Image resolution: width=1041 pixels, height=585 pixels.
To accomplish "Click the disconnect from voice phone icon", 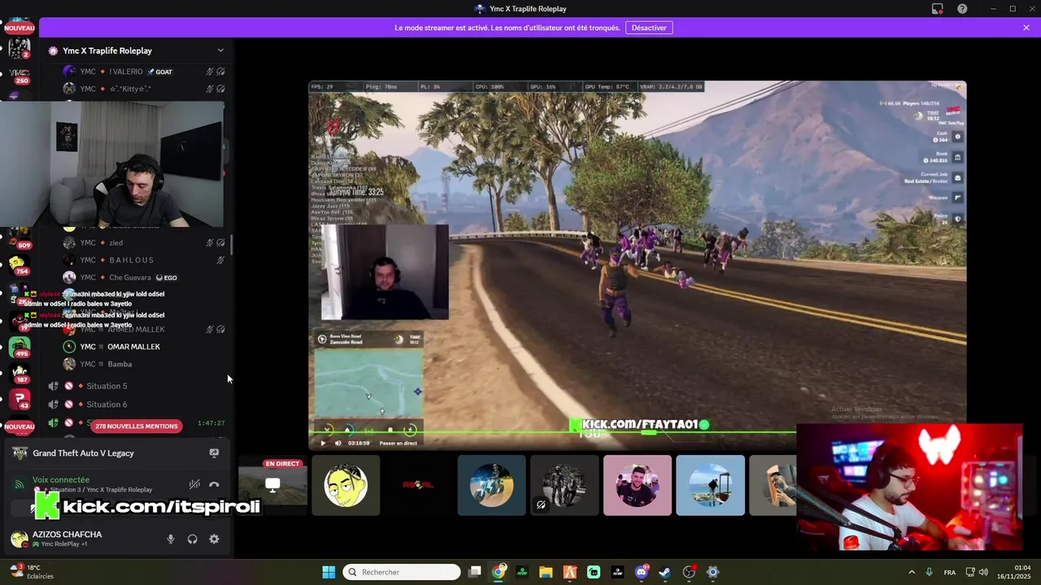I will (x=214, y=484).
